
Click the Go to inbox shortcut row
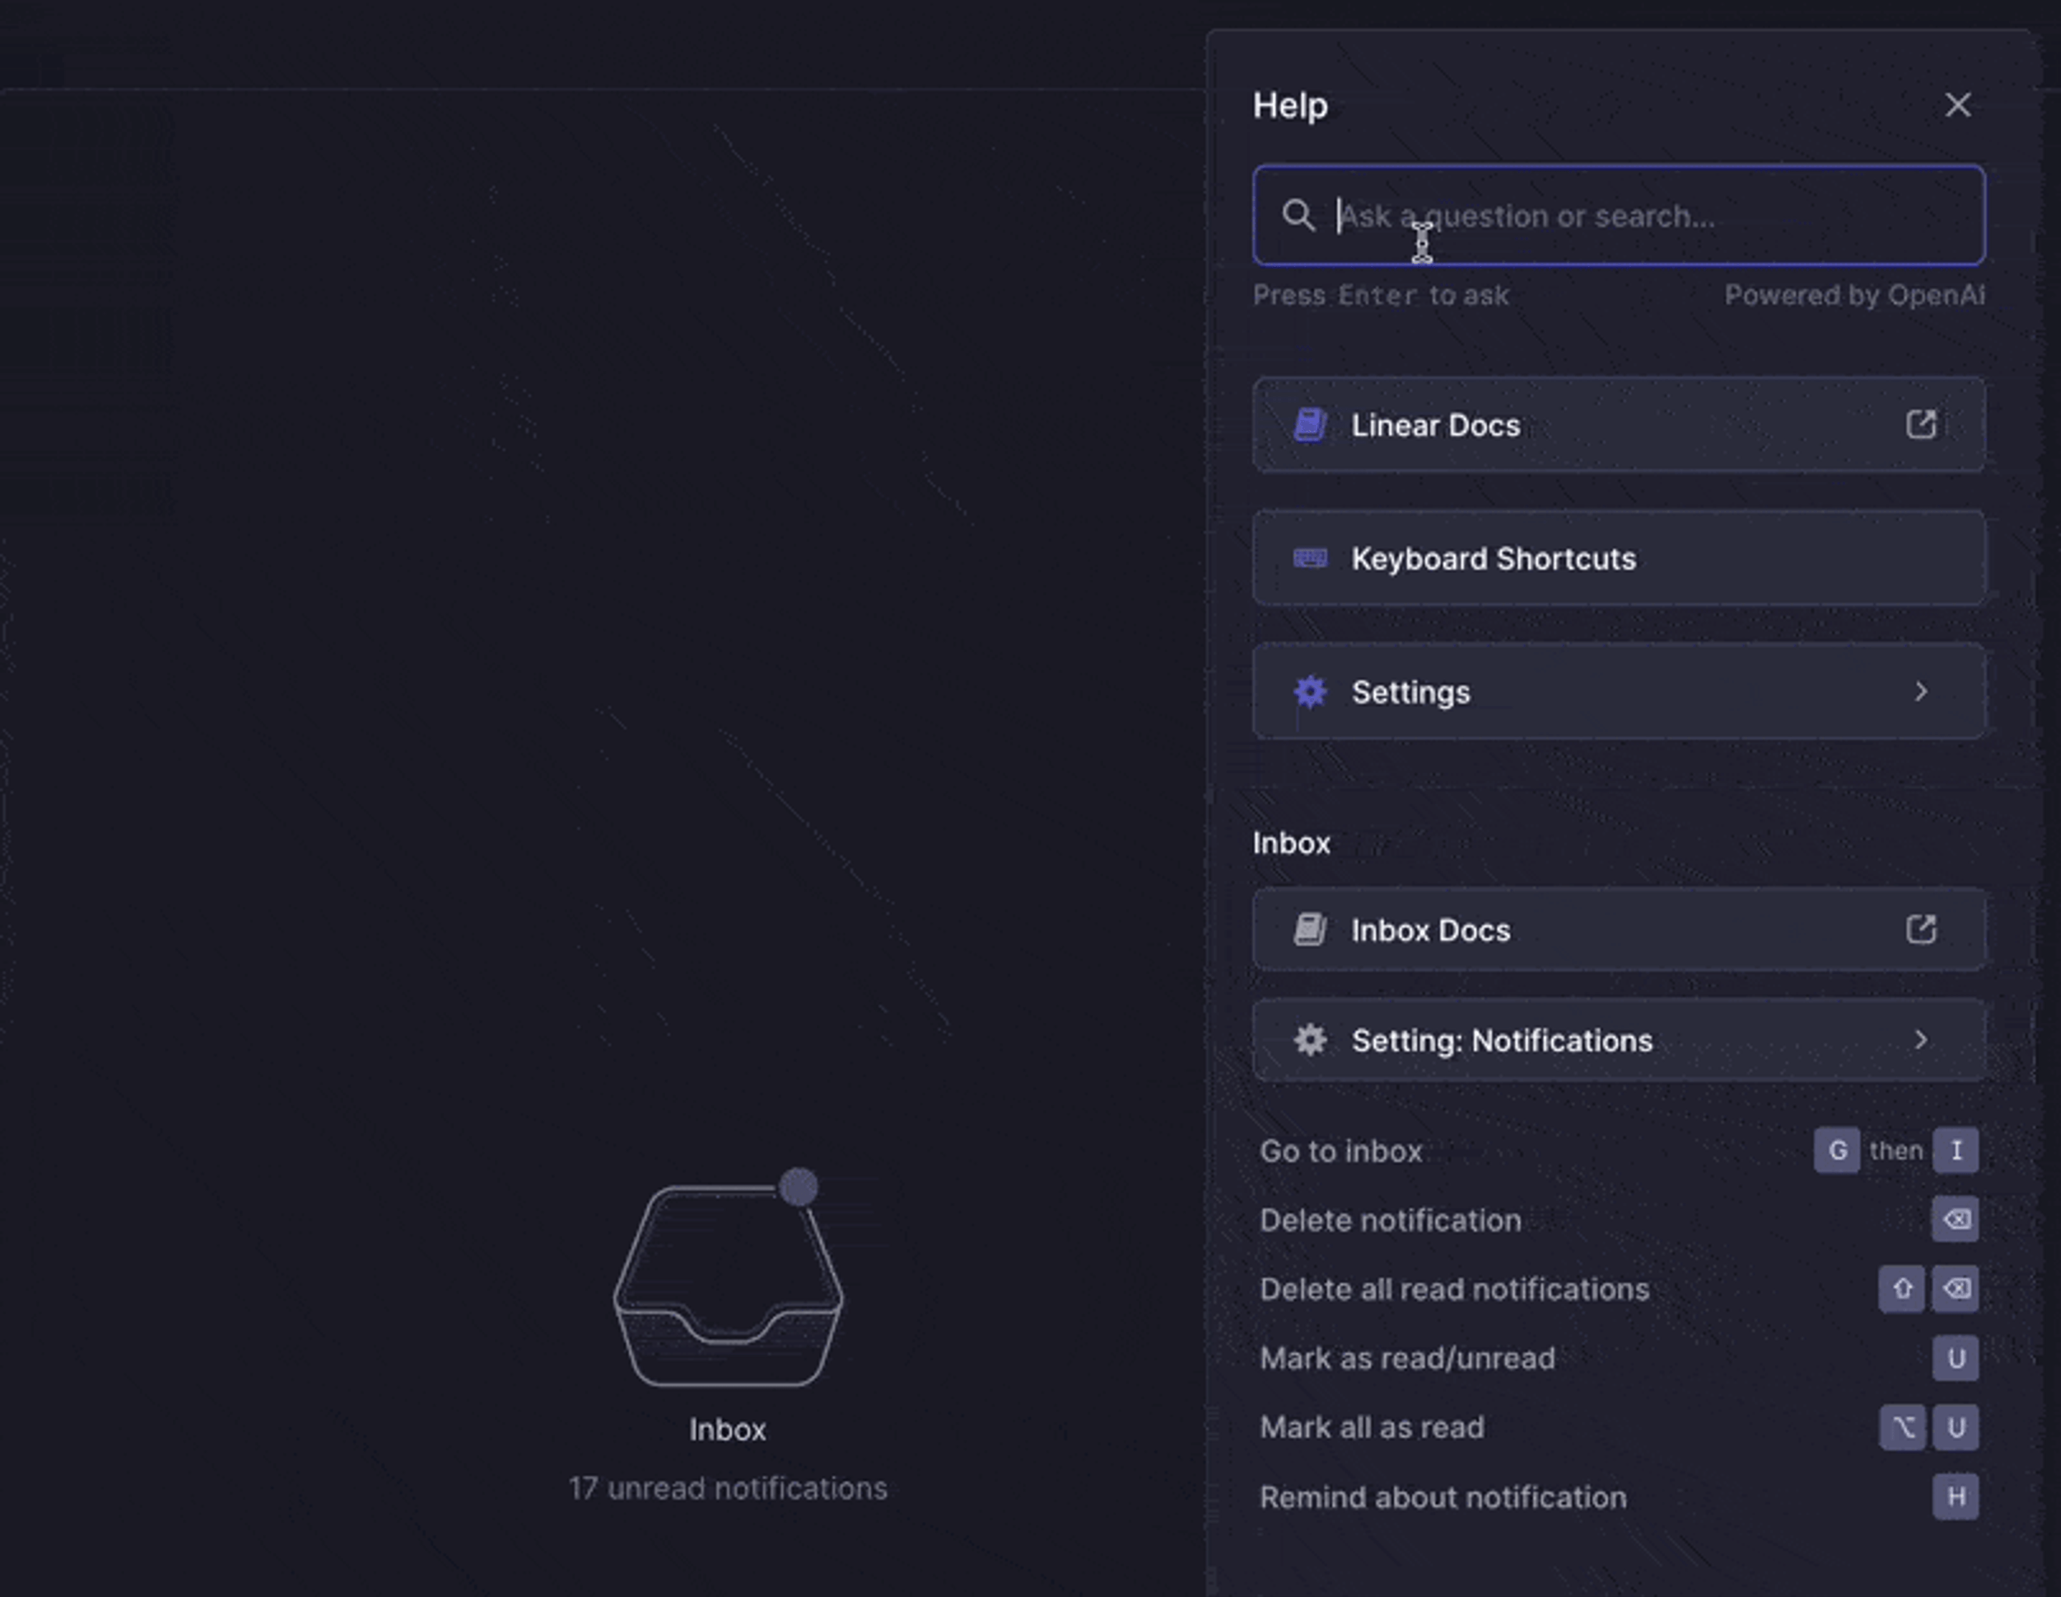(x=1340, y=1151)
